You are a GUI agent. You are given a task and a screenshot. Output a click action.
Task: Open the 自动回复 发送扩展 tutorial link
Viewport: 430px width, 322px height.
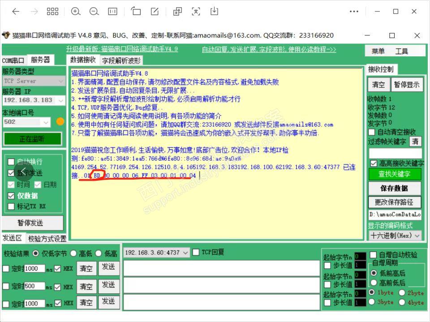[x=269, y=49]
